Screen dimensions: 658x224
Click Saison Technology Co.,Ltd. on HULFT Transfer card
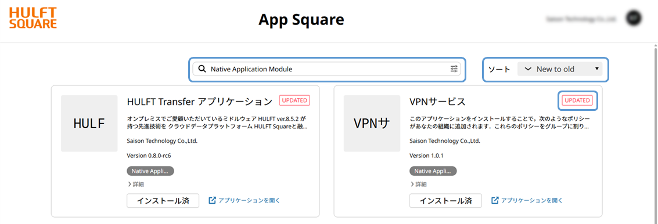[x=162, y=141]
